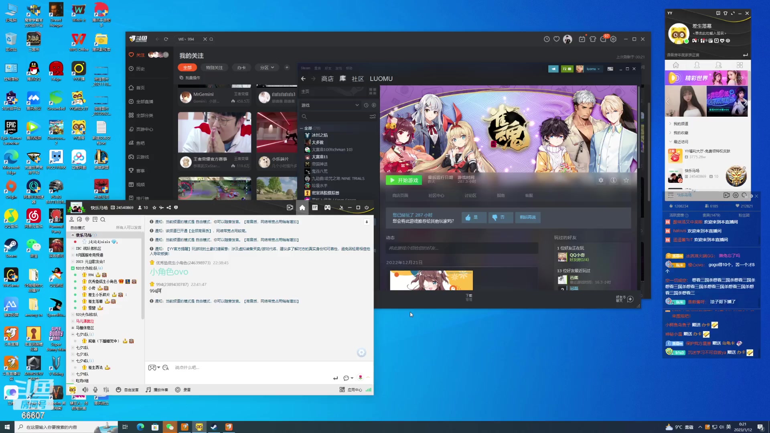Image resolution: width=770 pixels, height=433 pixels.
Task: Toggle YY channel speaker volume icon
Action: [85, 390]
